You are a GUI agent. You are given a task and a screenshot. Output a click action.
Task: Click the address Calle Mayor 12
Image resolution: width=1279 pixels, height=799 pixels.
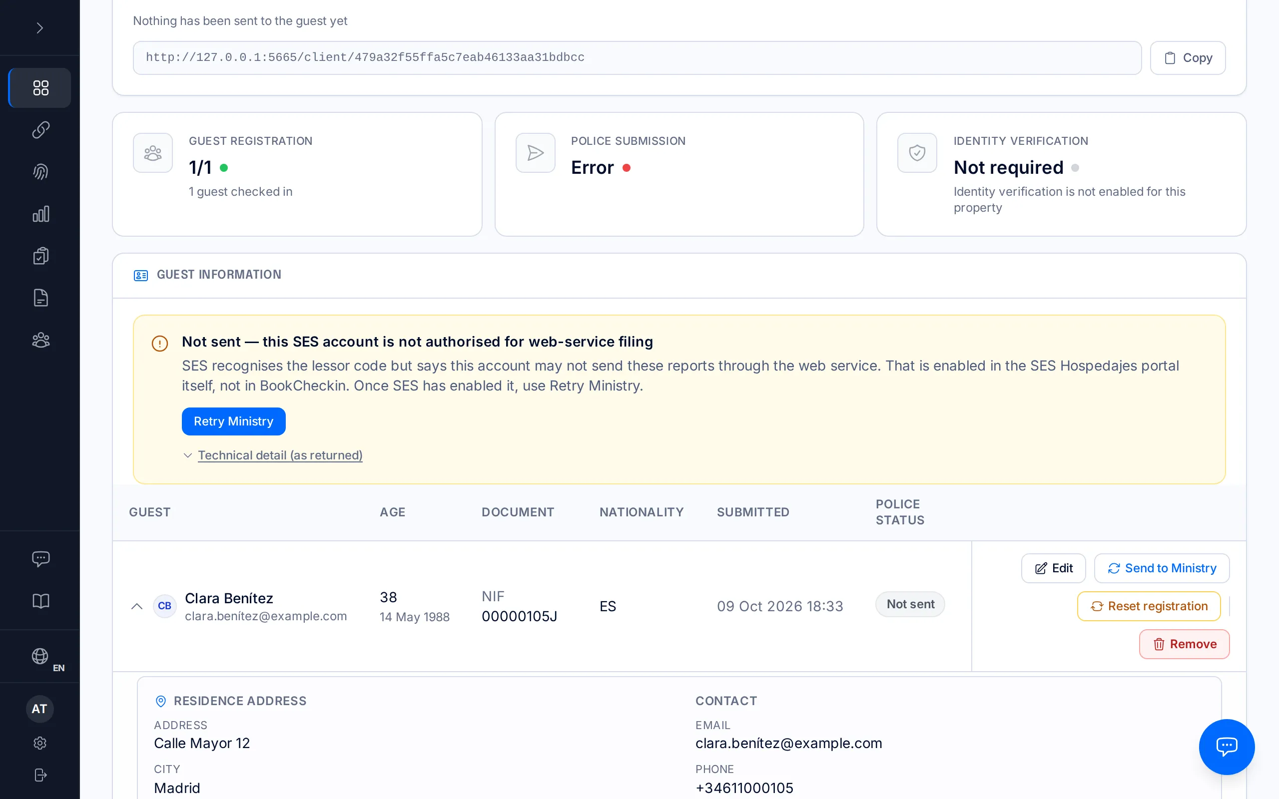202,743
